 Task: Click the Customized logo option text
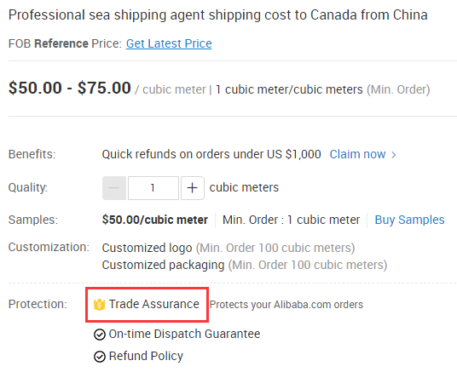[x=147, y=248]
